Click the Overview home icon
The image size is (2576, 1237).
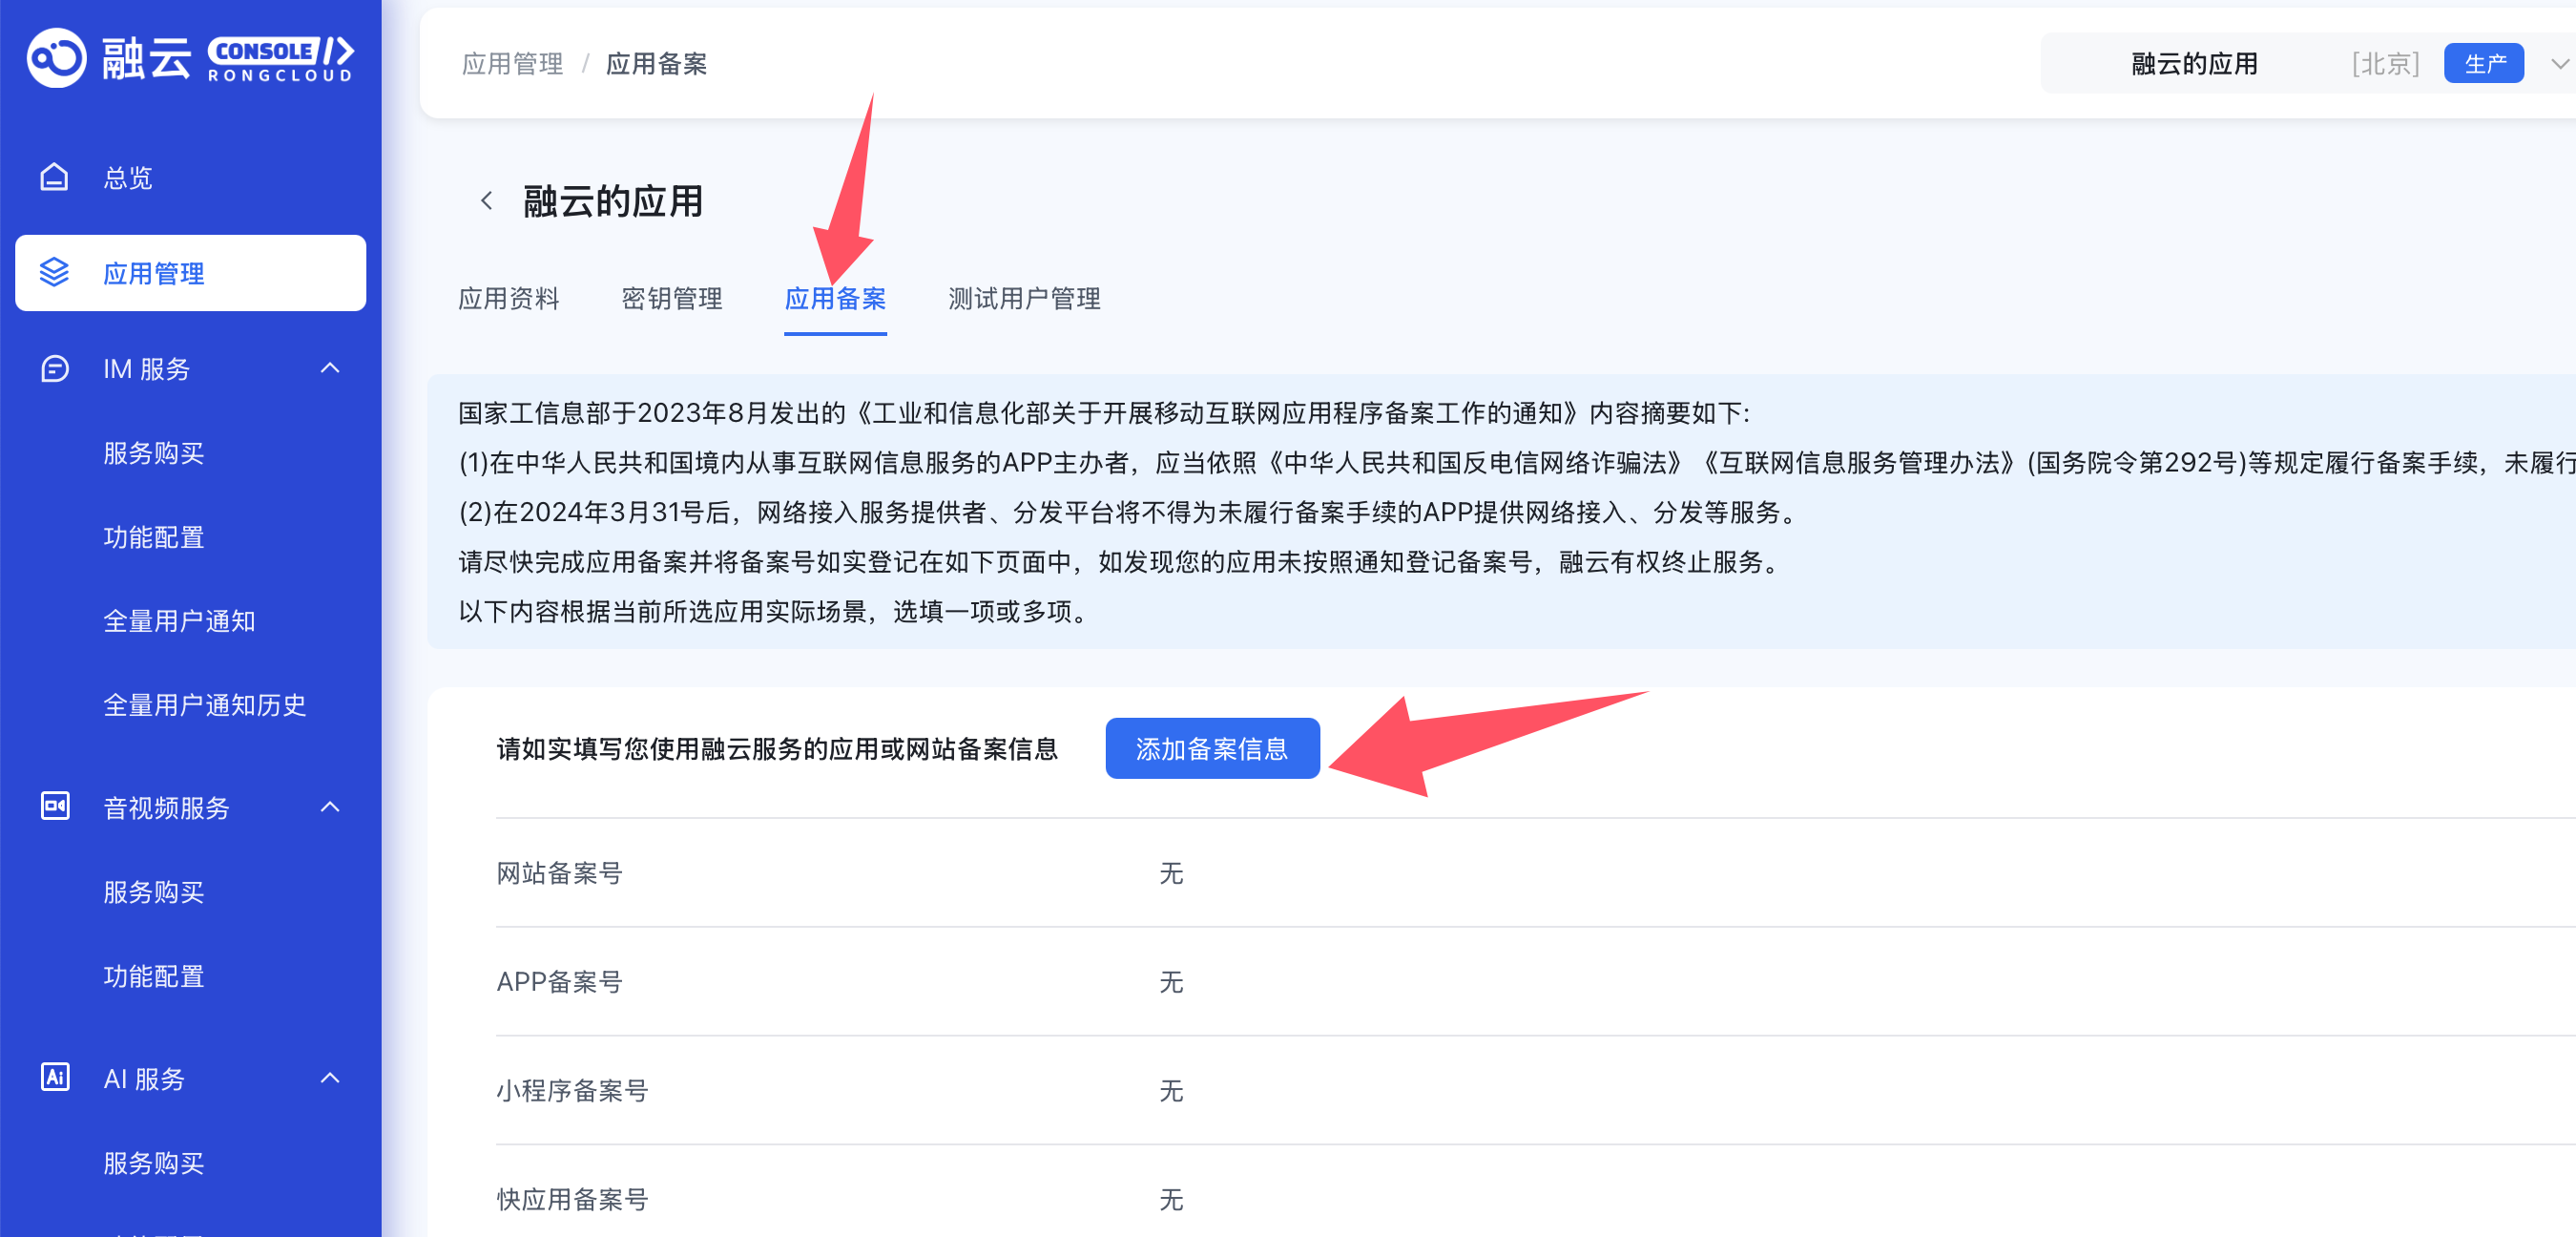click(54, 178)
